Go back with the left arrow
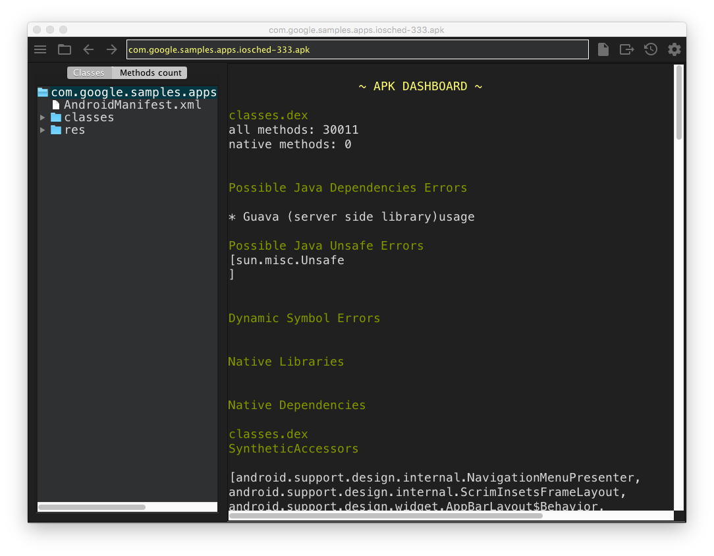 [88, 49]
